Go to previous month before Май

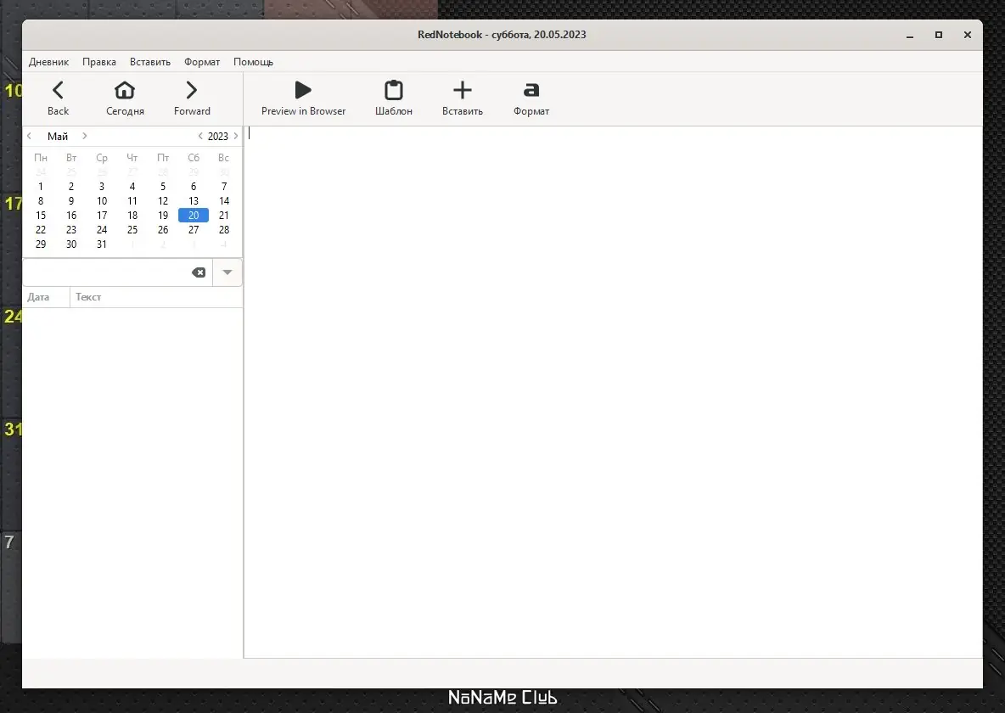(x=30, y=136)
